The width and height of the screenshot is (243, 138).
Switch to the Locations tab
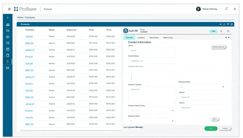(141, 38)
